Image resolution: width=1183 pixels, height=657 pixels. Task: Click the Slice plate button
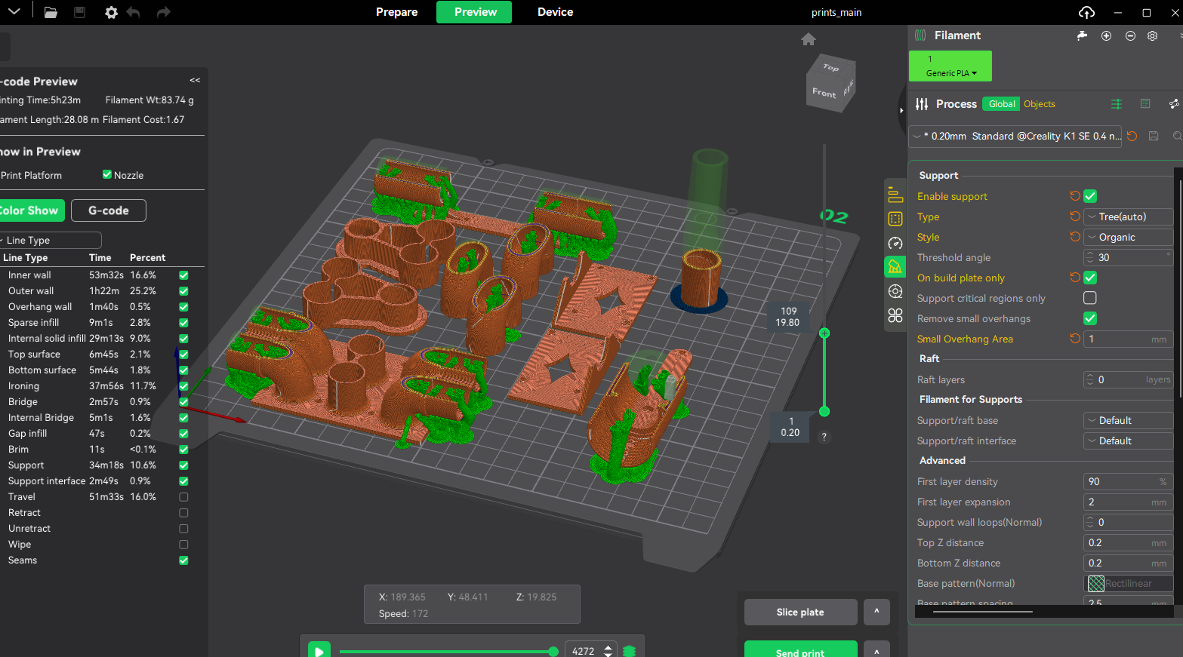(800, 612)
